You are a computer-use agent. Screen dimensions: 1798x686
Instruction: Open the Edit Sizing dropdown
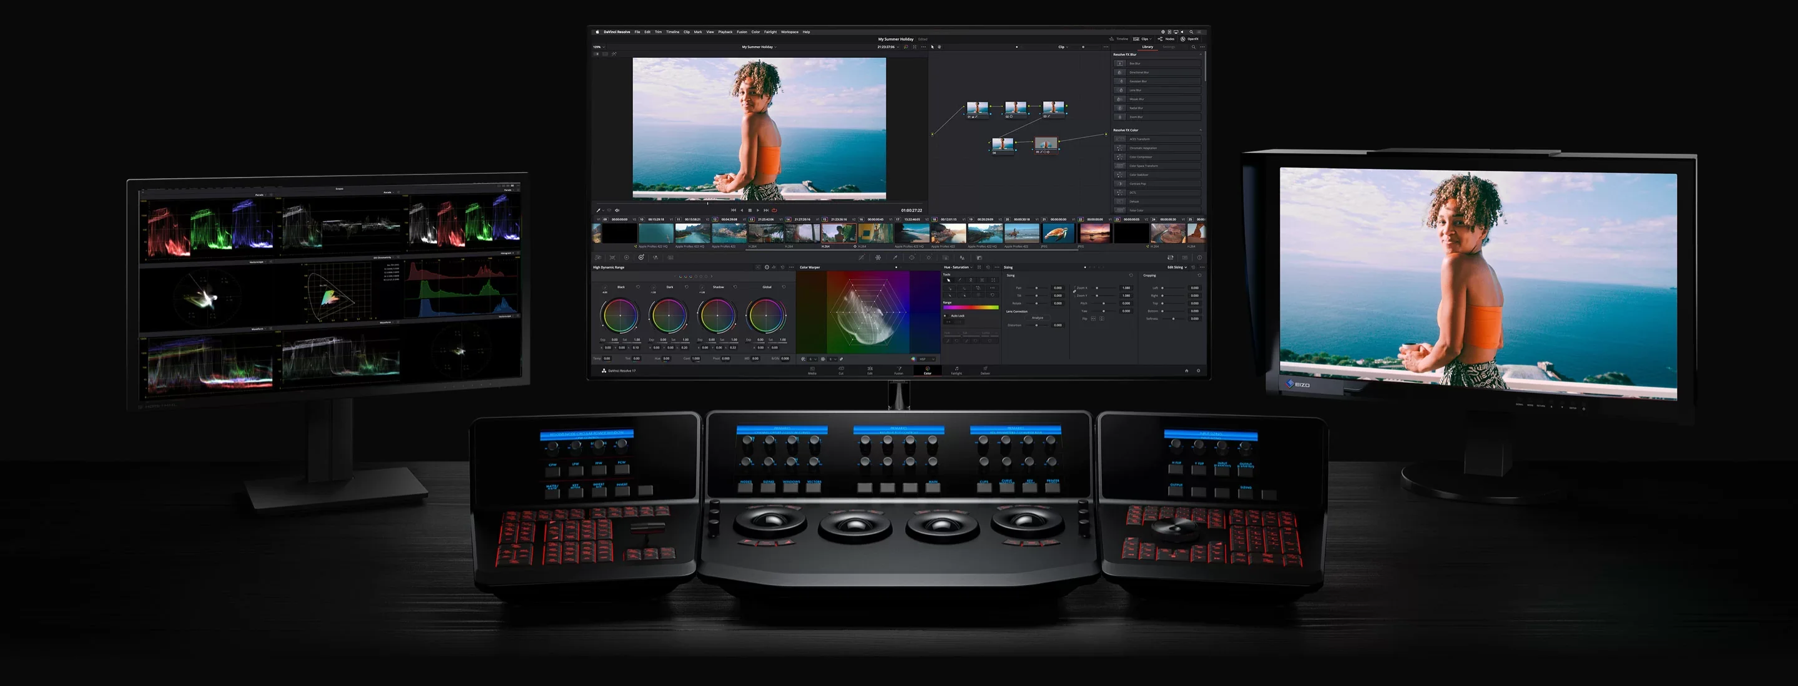[1177, 267]
